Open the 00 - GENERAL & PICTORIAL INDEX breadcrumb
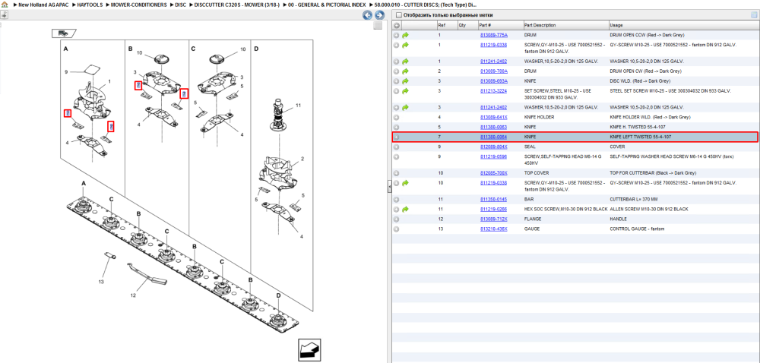The image size is (760, 363). pyautogui.click(x=327, y=4)
